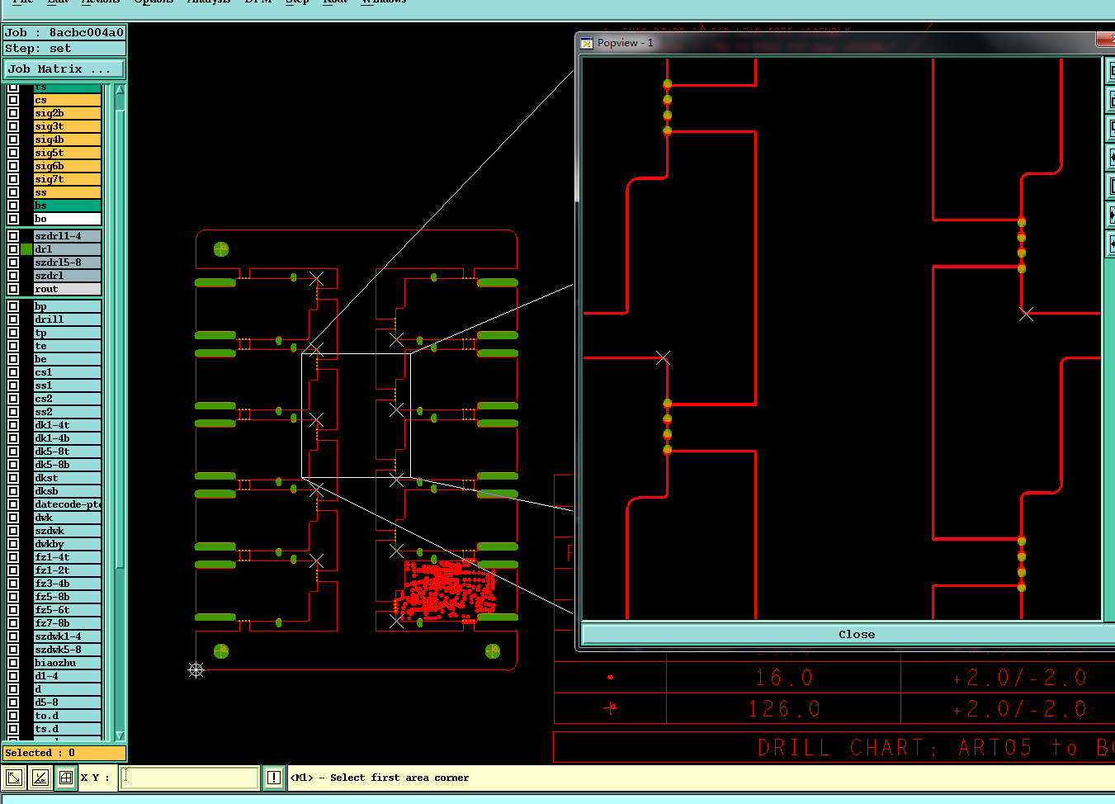Click the layer list scroll-down arrow
The width and height of the screenshot is (1115, 804).
(x=120, y=735)
